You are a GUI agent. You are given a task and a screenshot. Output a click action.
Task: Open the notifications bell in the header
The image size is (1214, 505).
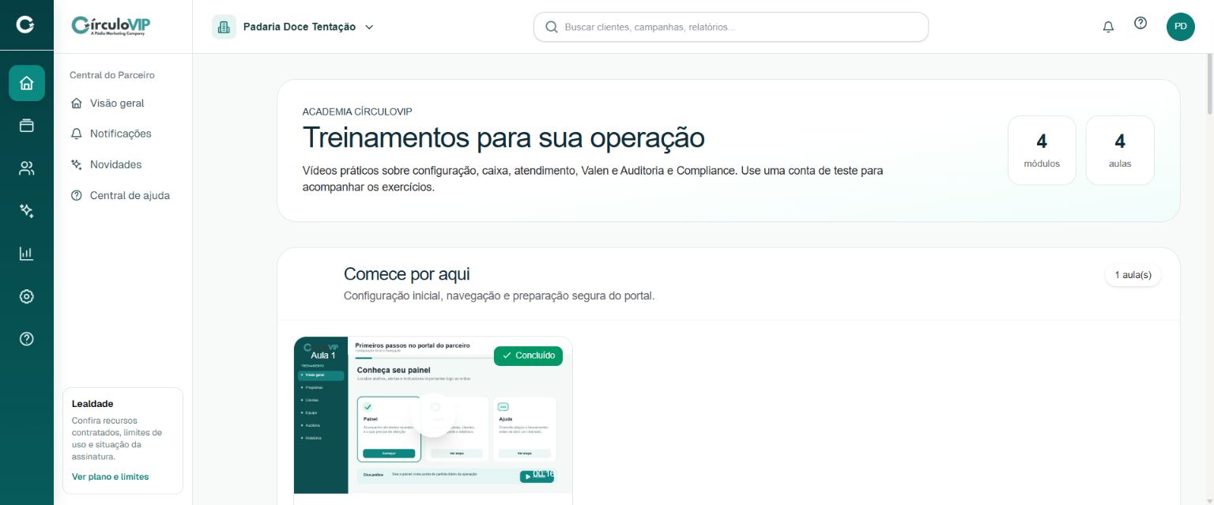tap(1108, 27)
